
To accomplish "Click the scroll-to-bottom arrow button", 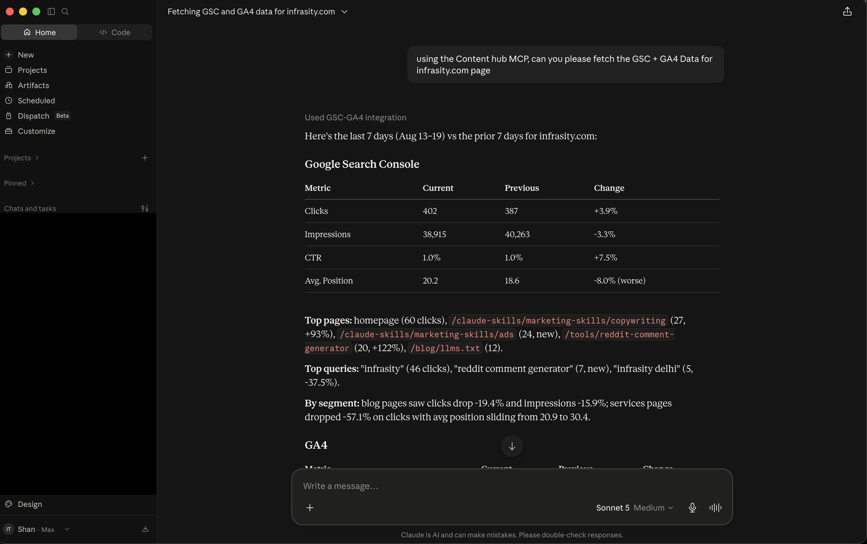I will tap(512, 446).
